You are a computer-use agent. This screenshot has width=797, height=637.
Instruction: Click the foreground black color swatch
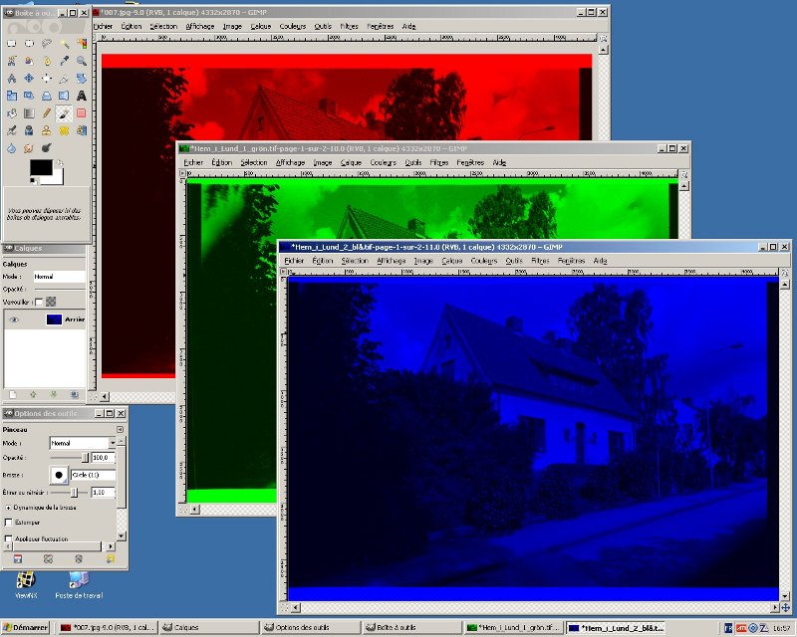coord(40,168)
